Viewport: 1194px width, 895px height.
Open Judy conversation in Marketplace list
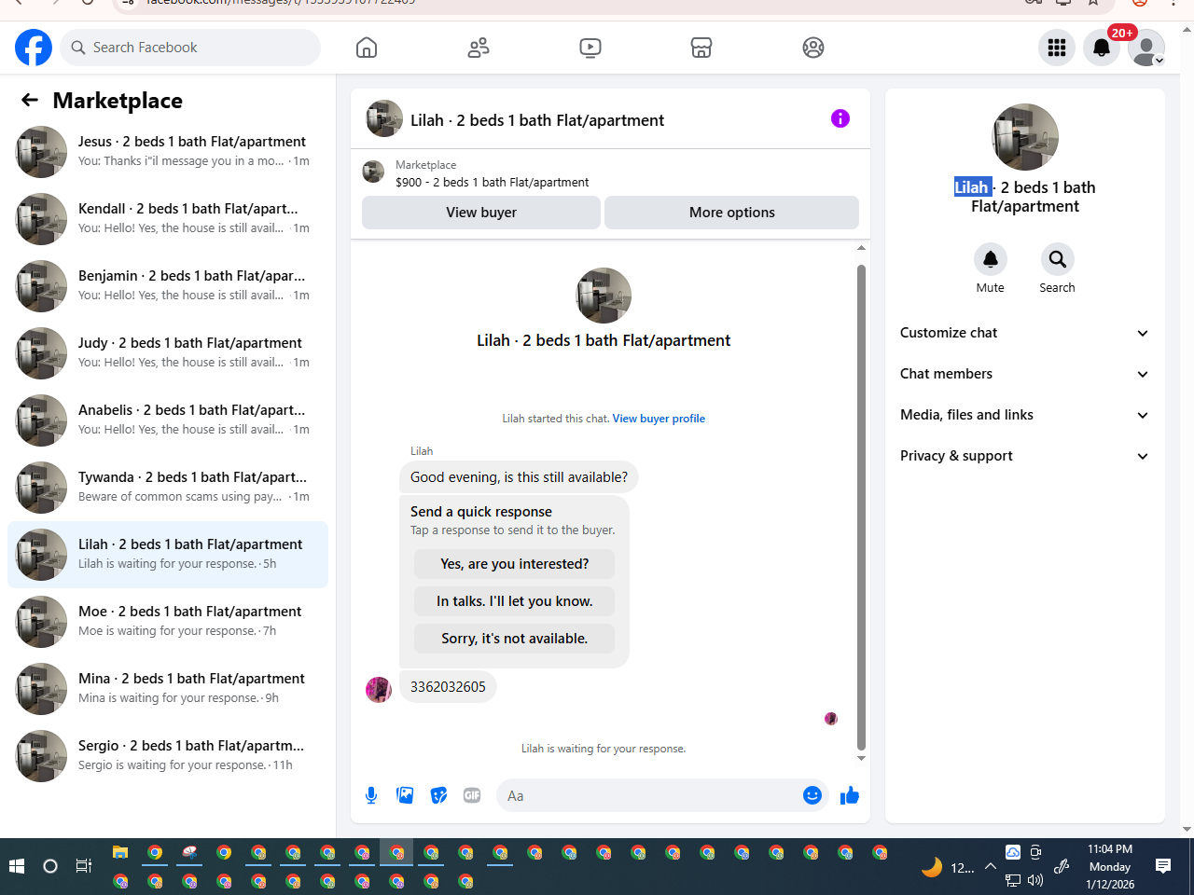168,353
